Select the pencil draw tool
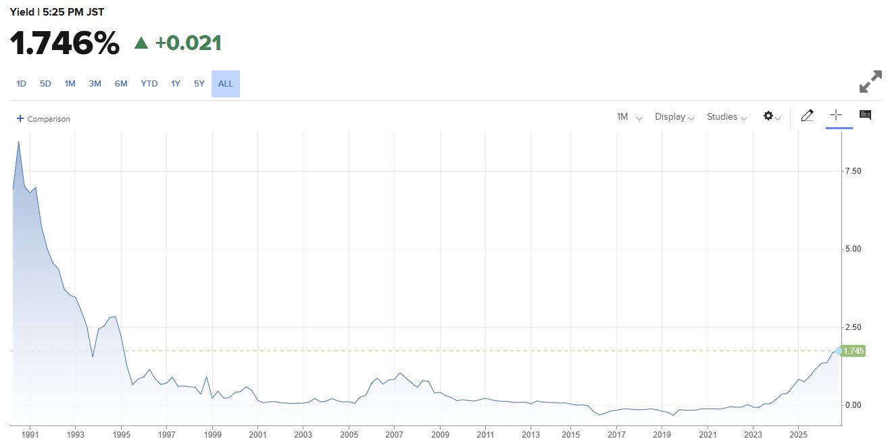890x441 pixels. coord(807,116)
